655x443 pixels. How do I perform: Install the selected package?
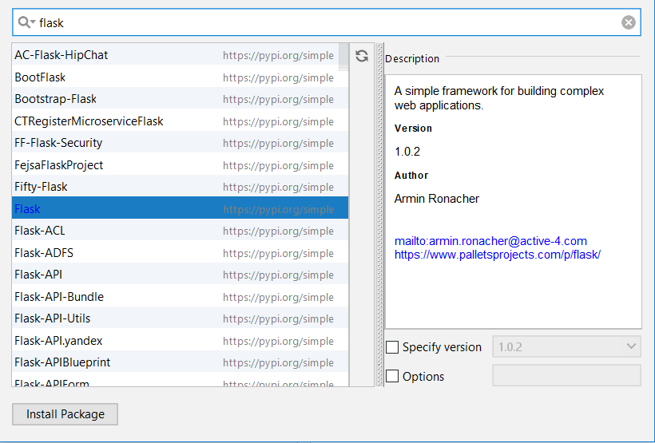[65, 414]
